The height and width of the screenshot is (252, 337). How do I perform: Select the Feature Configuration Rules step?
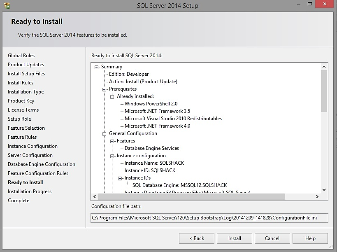point(38,173)
